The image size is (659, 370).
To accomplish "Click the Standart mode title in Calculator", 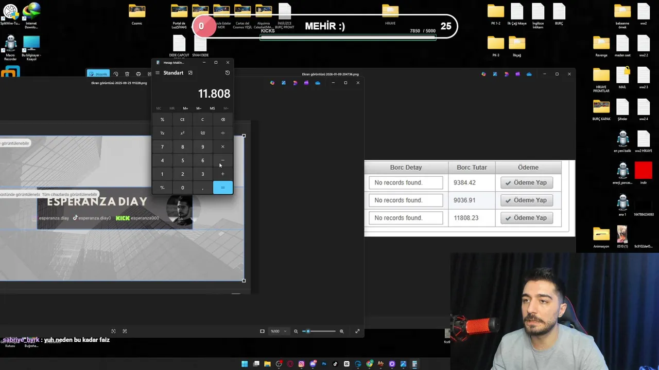I will (x=174, y=73).
